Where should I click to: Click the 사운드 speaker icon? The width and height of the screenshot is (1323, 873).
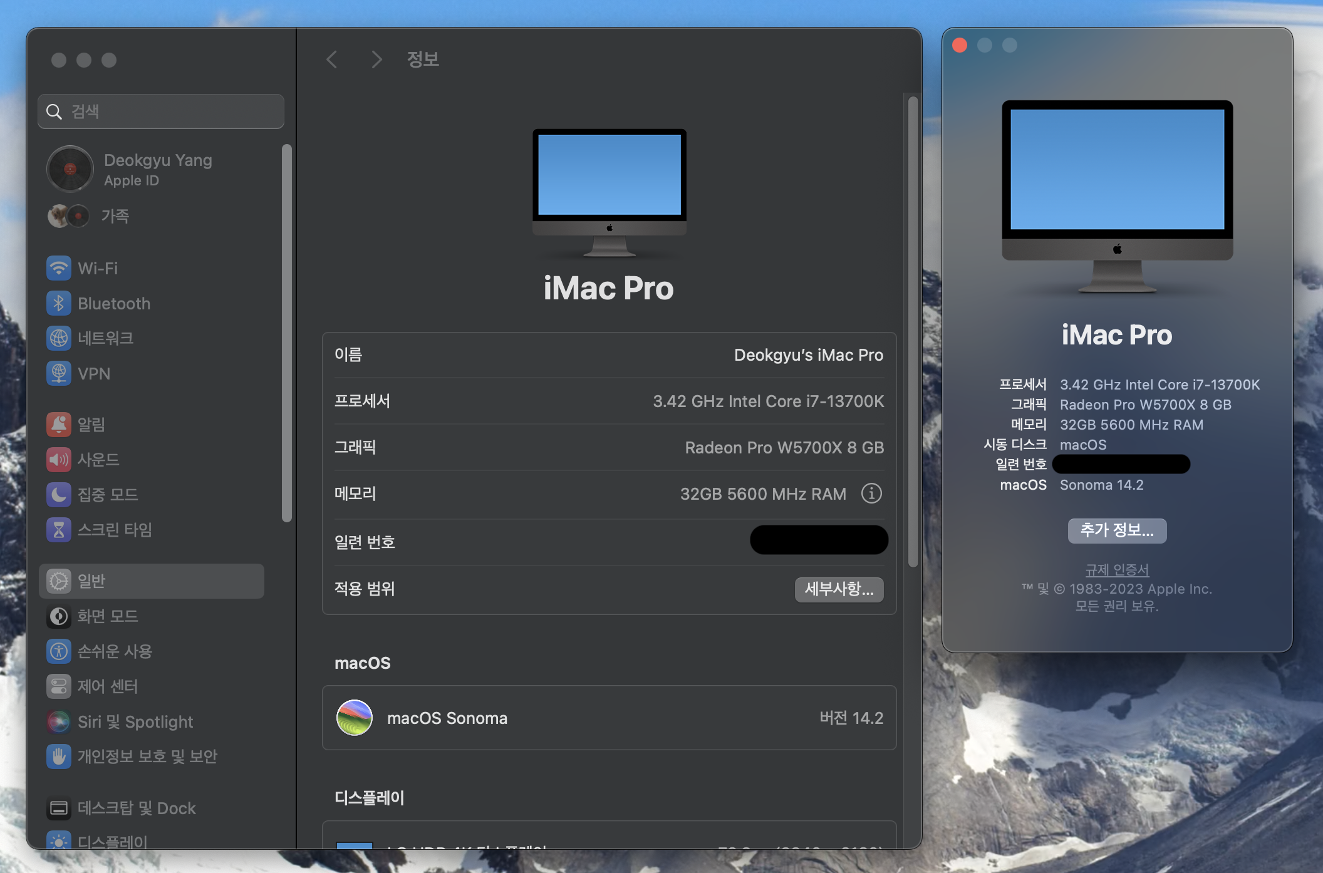(59, 460)
